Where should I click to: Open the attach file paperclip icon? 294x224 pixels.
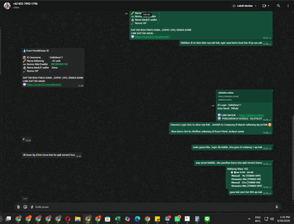pos(18,207)
